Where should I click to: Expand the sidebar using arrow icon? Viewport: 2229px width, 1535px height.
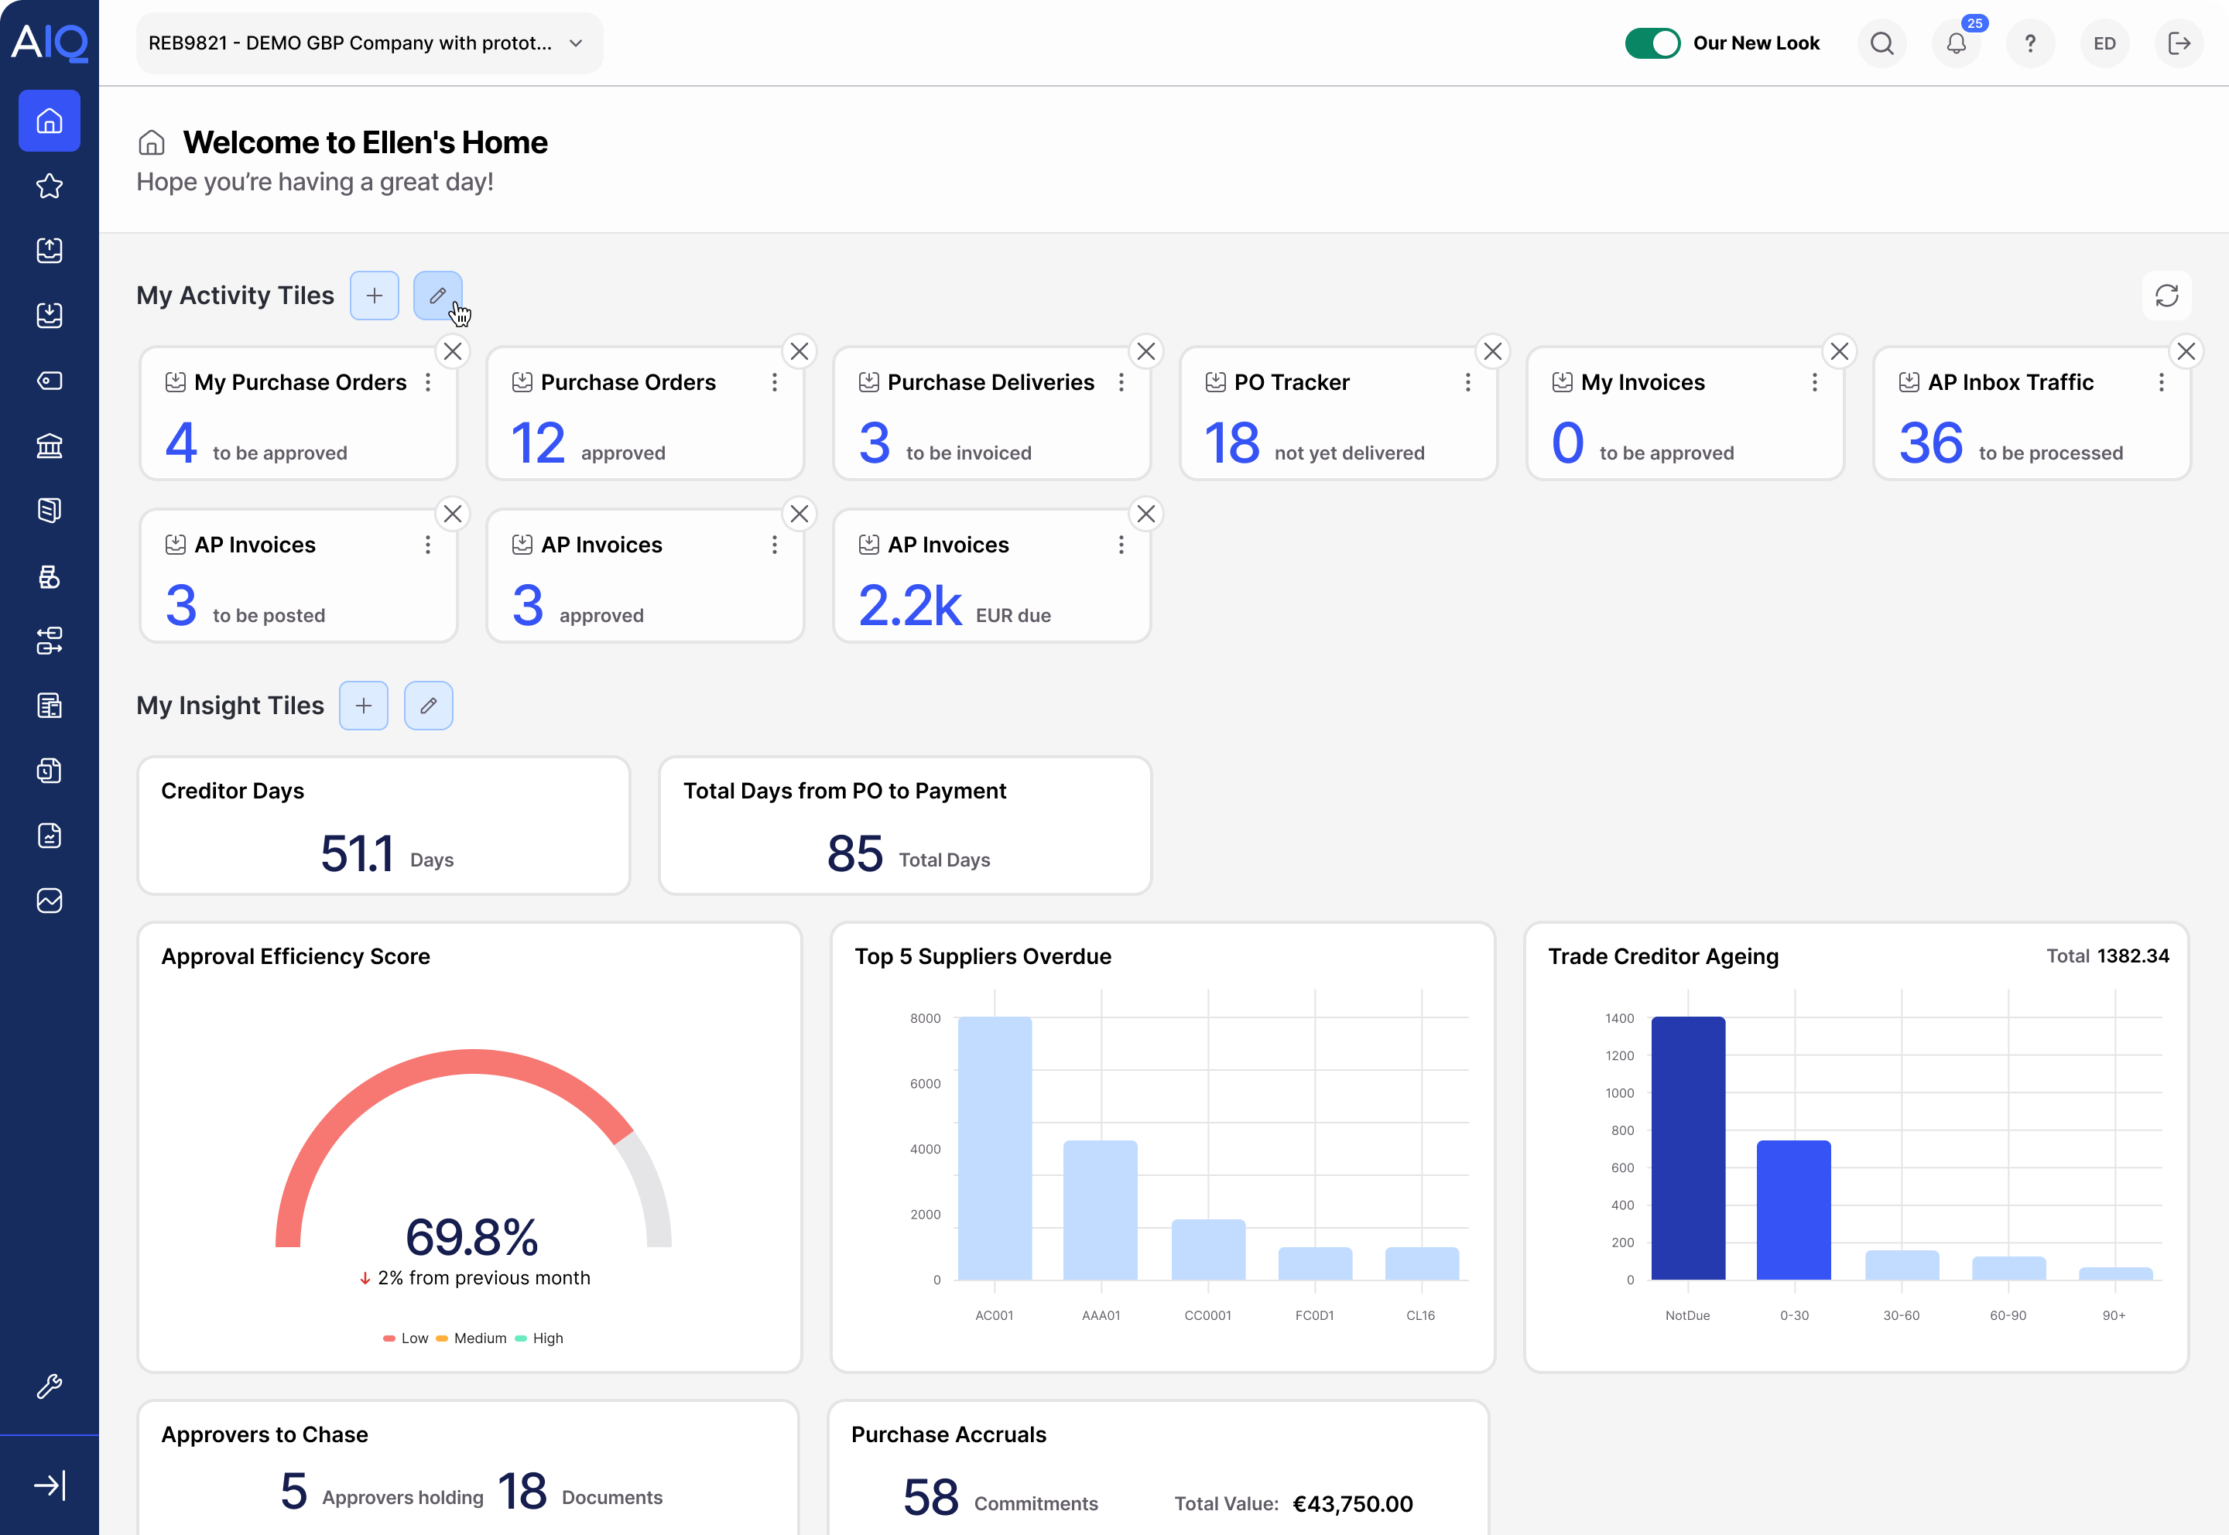pos(49,1485)
